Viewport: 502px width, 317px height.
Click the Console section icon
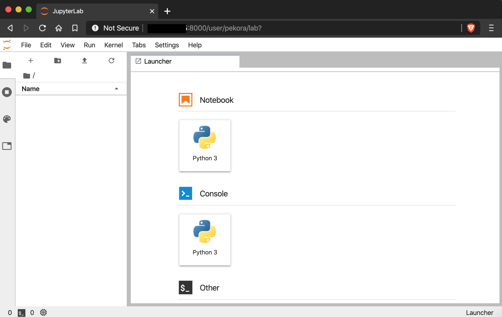click(186, 193)
